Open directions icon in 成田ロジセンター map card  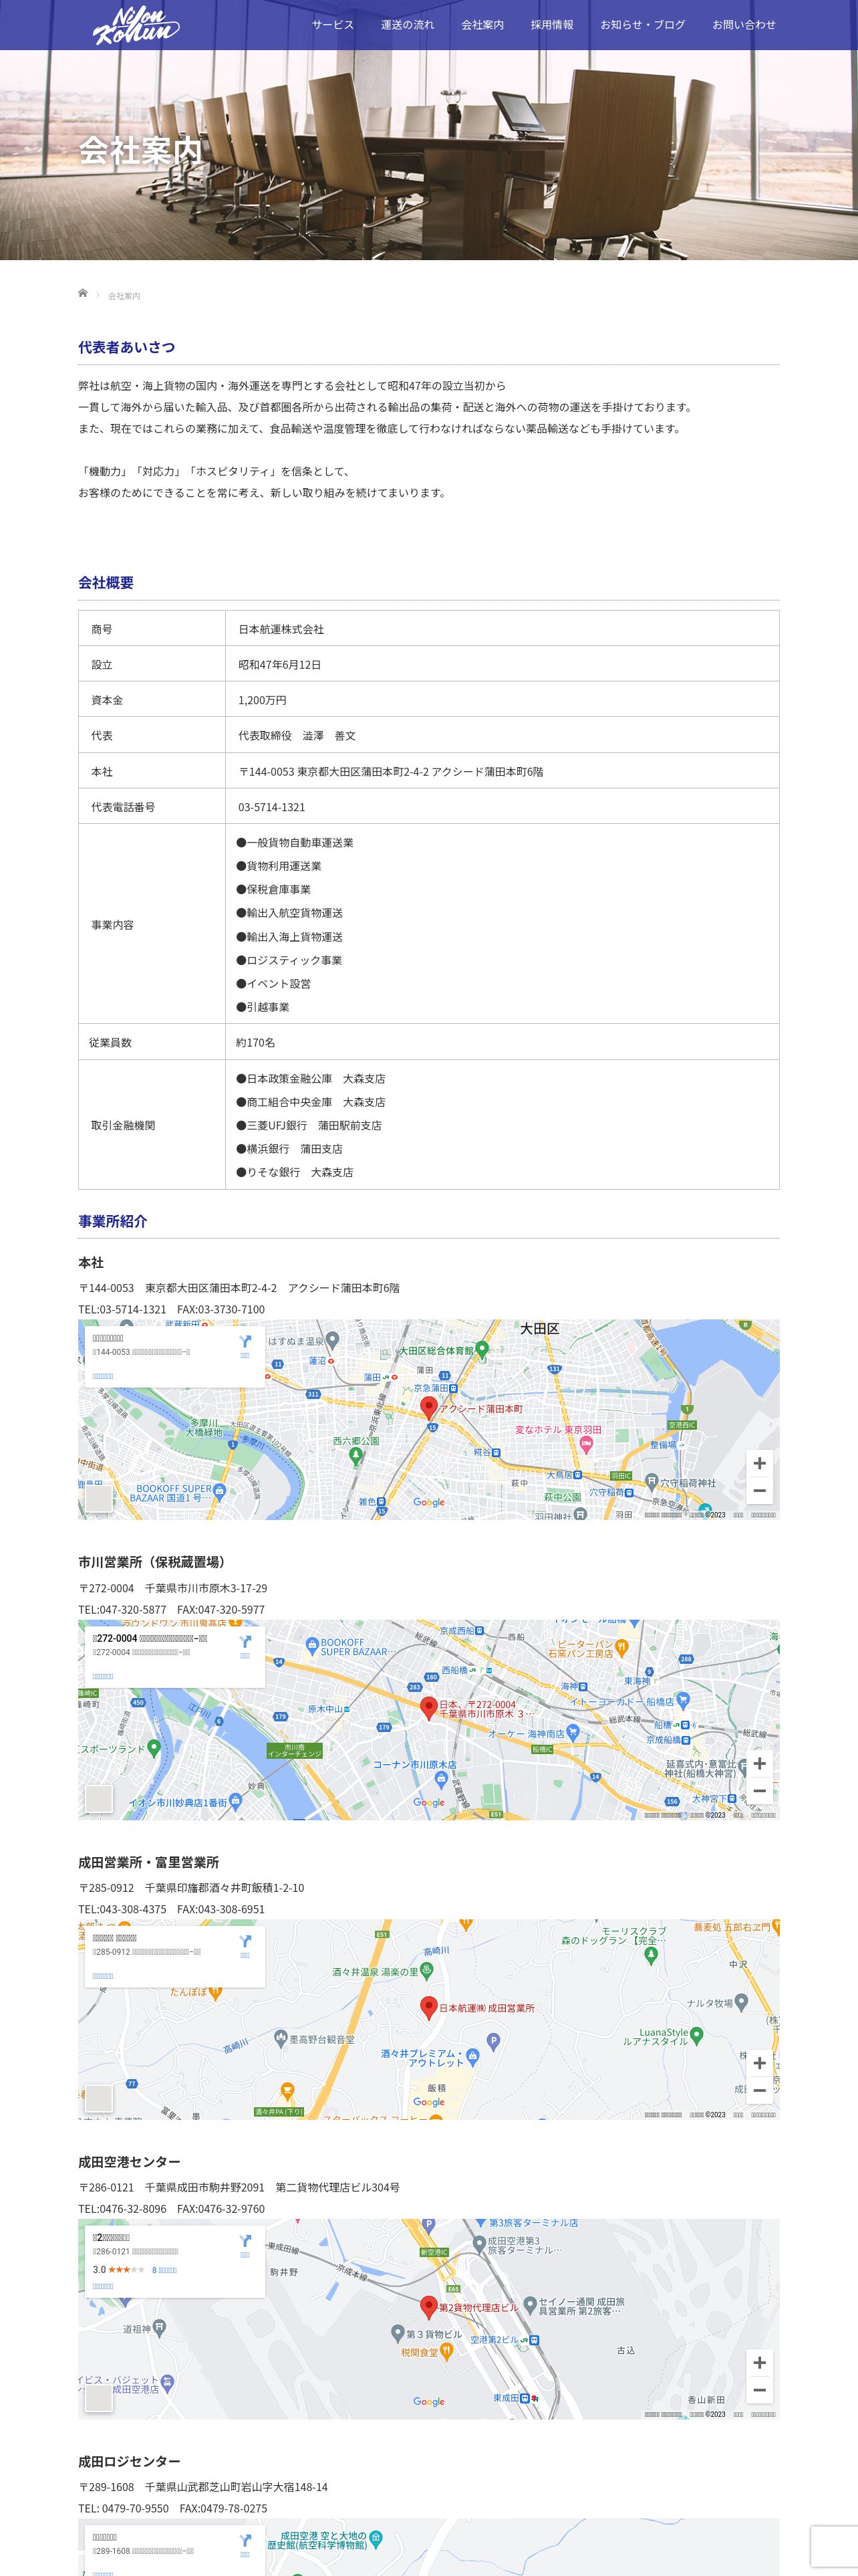tap(245, 2542)
